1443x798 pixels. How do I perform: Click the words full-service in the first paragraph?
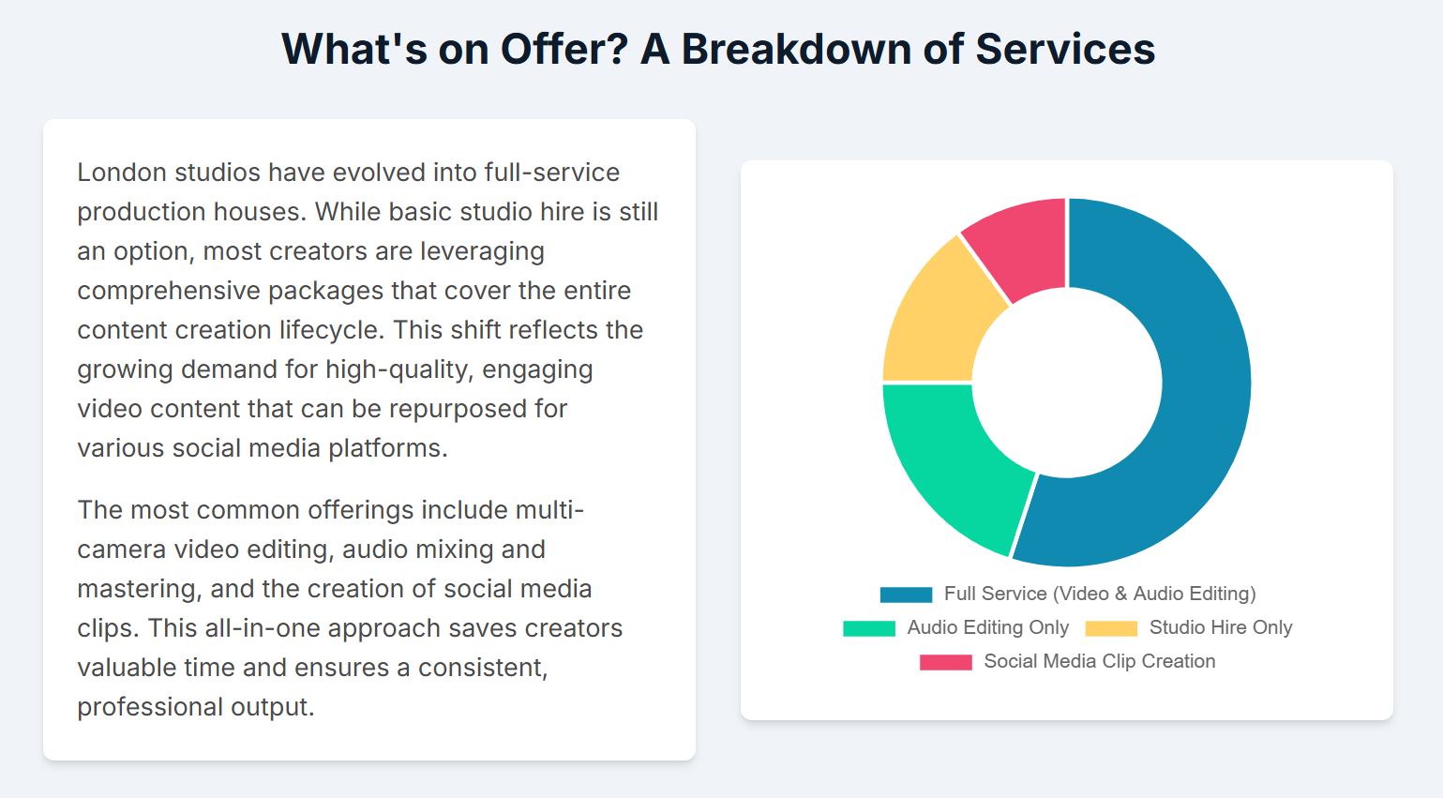(x=552, y=173)
